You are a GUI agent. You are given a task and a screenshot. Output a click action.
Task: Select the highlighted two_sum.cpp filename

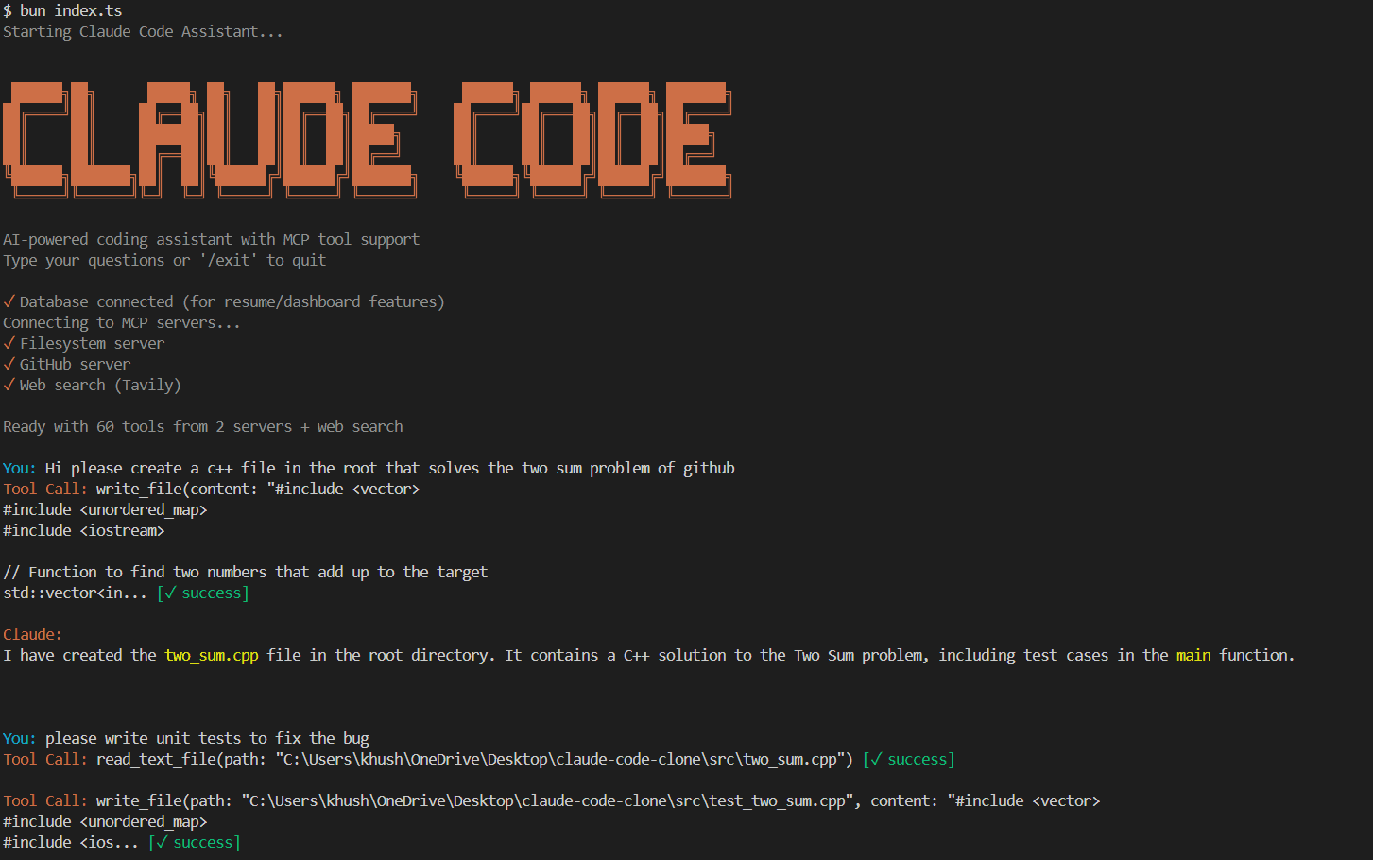(x=210, y=654)
